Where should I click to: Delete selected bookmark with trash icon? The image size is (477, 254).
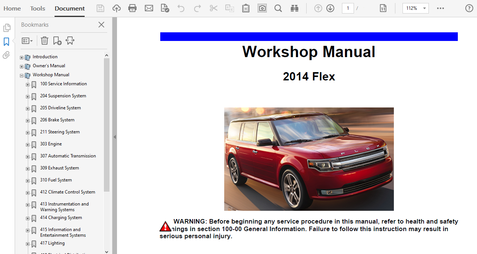coord(44,41)
